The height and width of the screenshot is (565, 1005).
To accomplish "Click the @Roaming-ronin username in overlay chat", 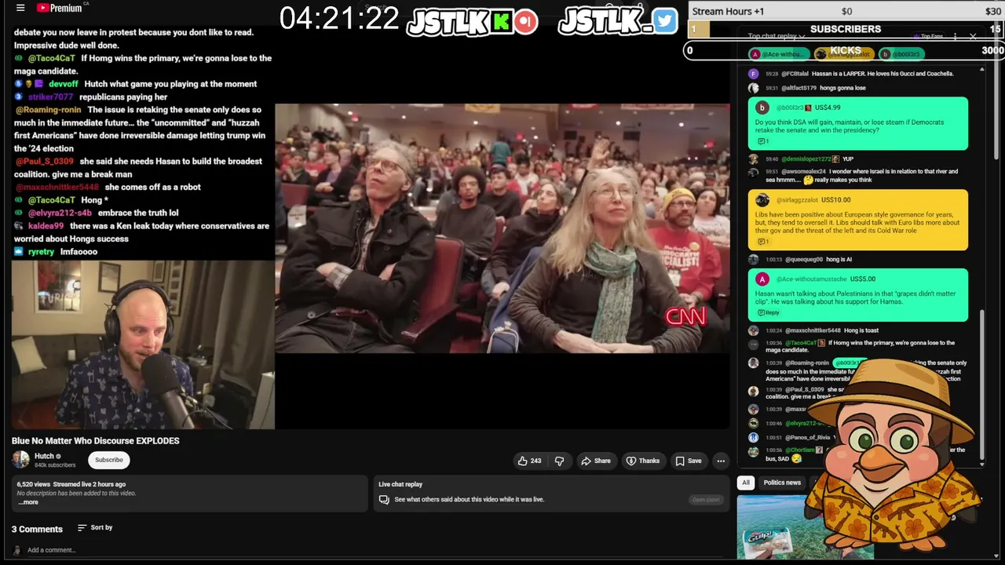I will click(49, 110).
